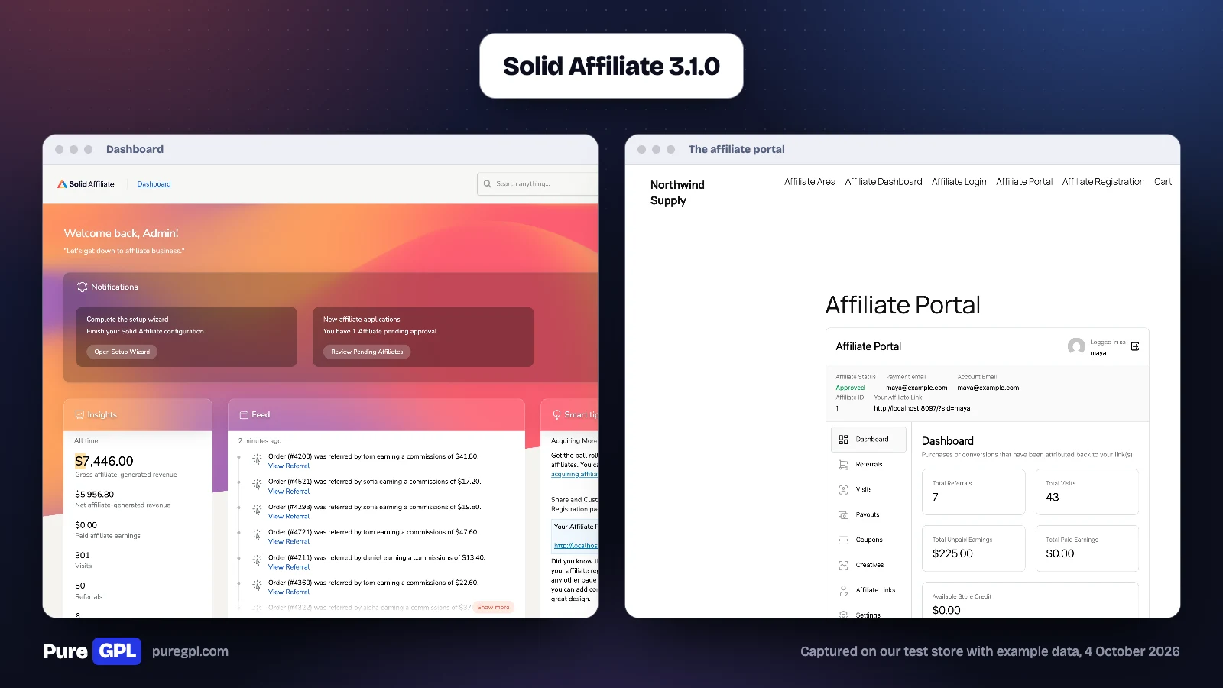The height and width of the screenshot is (688, 1223).
Task: Click the feed icon beside Order #4521
Action: coord(257,484)
